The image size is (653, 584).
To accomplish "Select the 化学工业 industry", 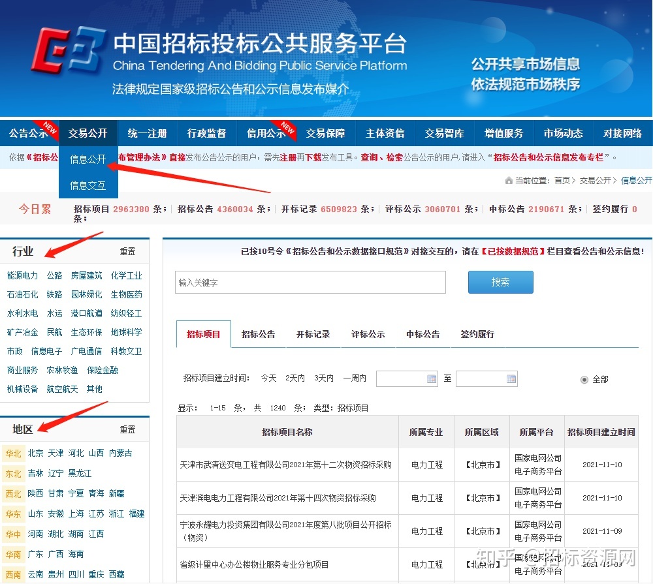I will [x=126, y=275].
